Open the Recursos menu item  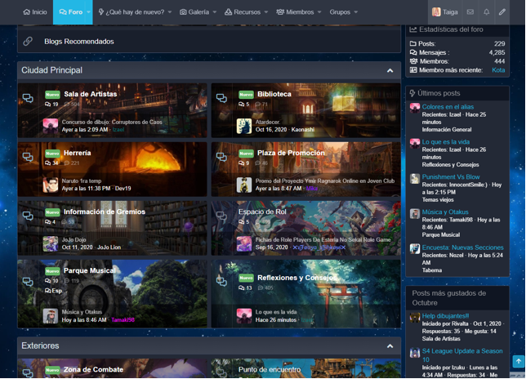[243, 12]
